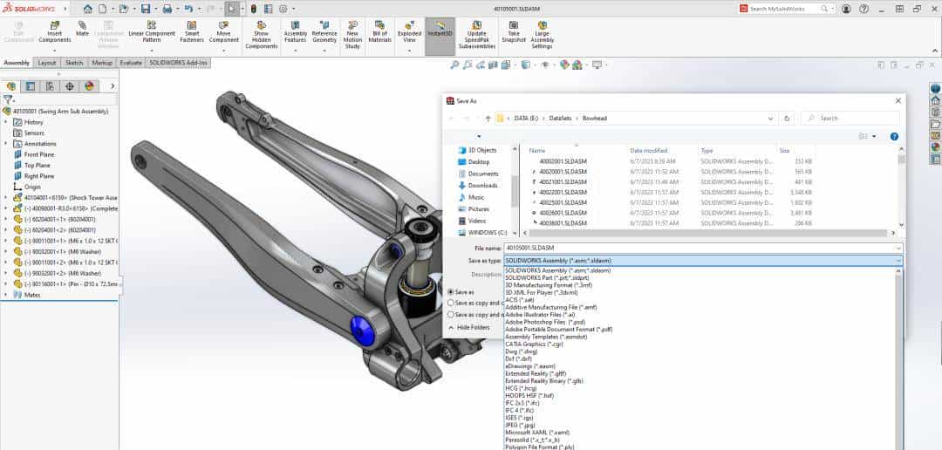Viewport: 942px width, 450px height.
Task: Open the Save as type dropdown arrow
Action: [898, 261]
